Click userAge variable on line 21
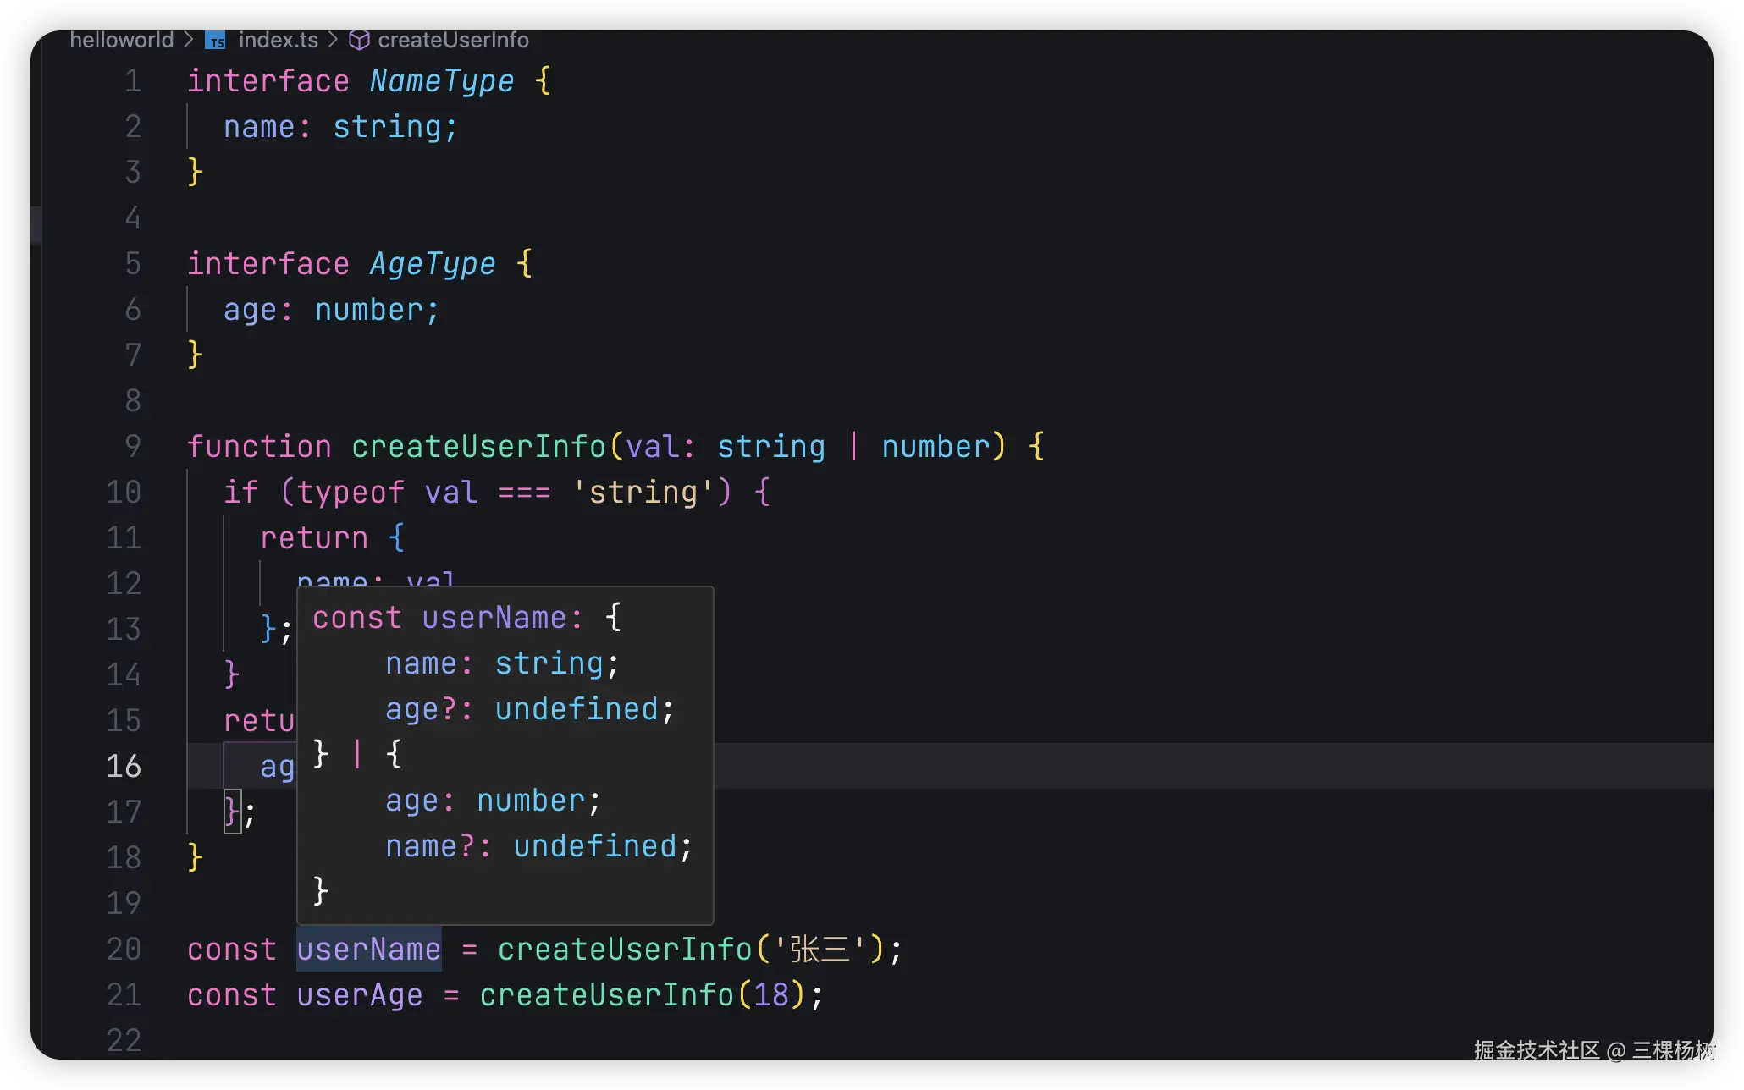This screenshot has width=1744, height=1090. tap(359, 994)
